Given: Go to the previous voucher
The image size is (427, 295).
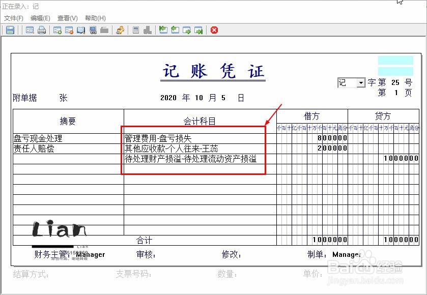Looking at the screenshot, I should point(175,30).
